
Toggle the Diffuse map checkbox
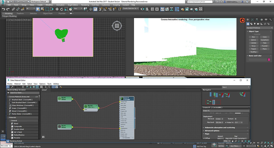point(204,138)
